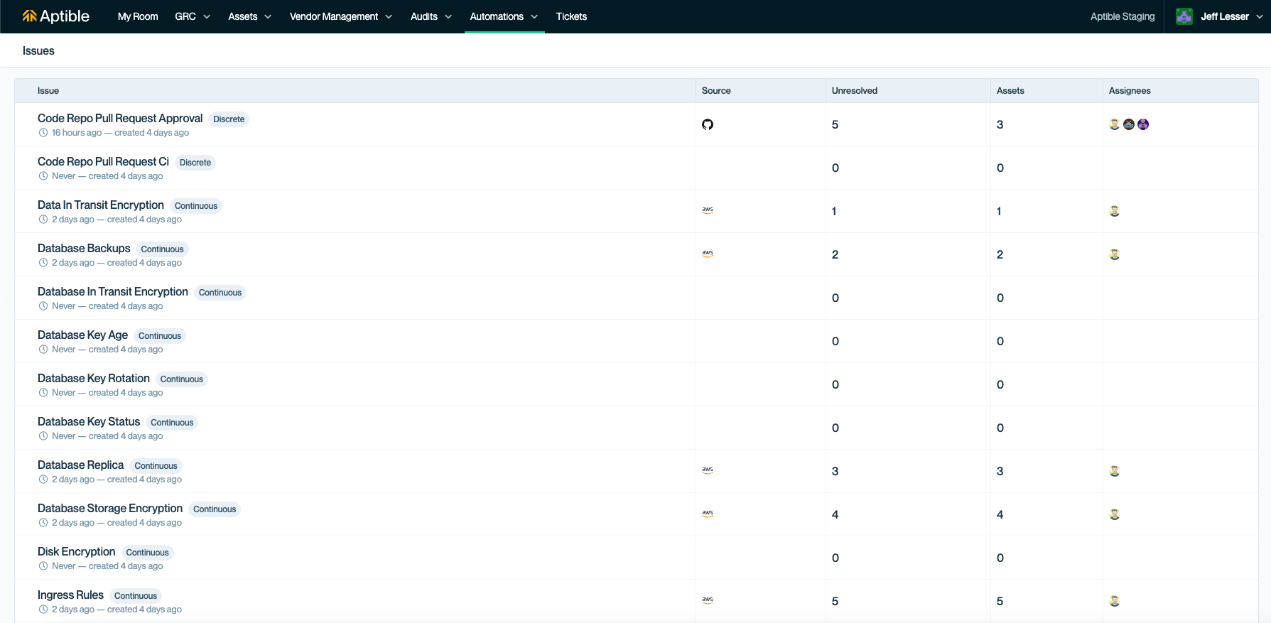Open the Disk Encryption issue

(77, 551)
